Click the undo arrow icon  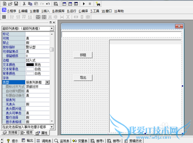click(48, 4)
